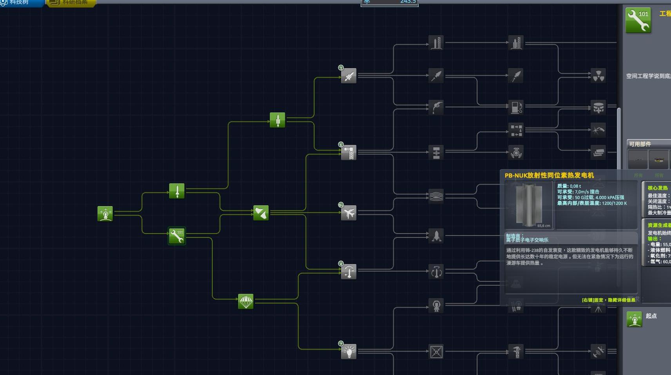Screen dimensions: 671x375
Task: Select the Nuclear Propulsion radiation node
Action: pyautogui.click(x=598, y=76)
